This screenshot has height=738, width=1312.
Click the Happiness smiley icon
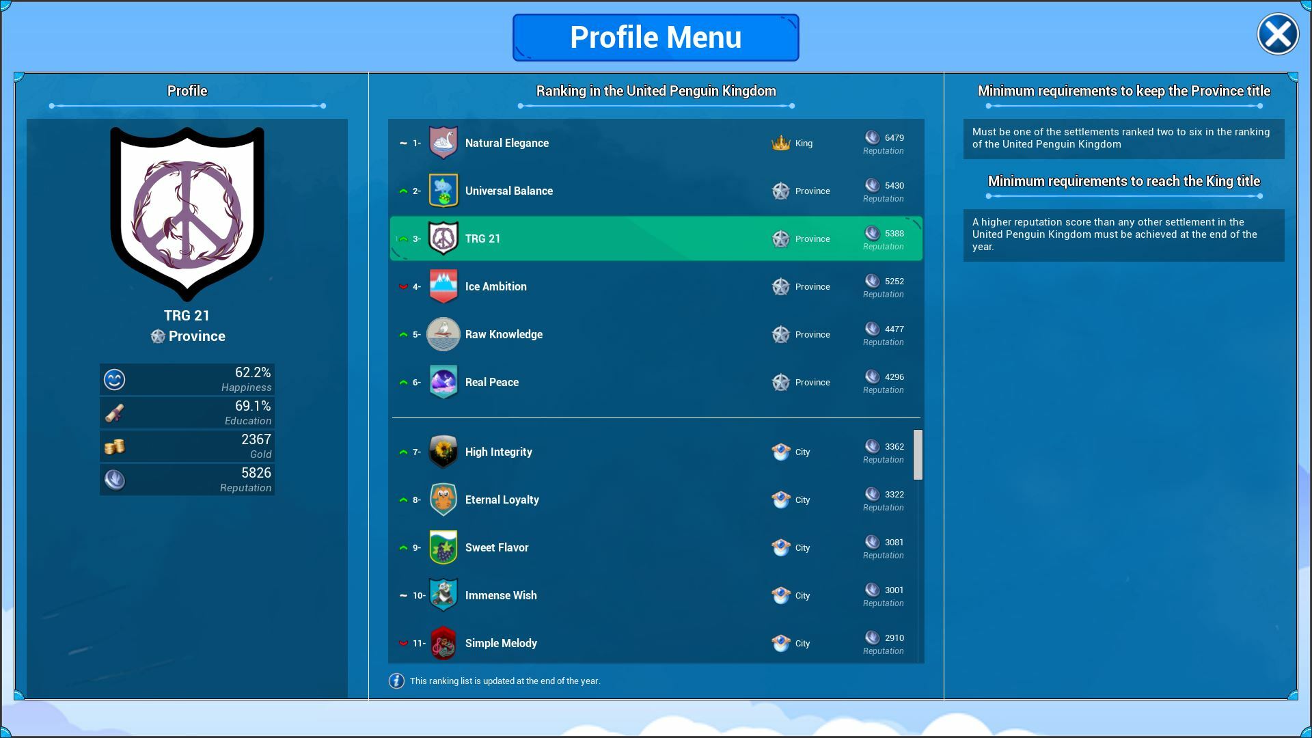pos(115,379)
